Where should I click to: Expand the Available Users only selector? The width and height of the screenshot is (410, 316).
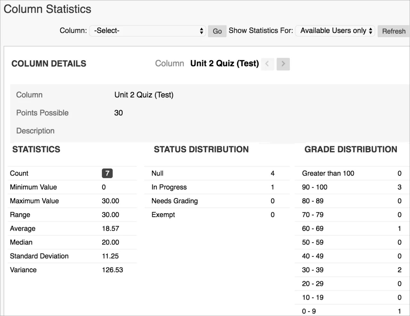tap(335, 31)
